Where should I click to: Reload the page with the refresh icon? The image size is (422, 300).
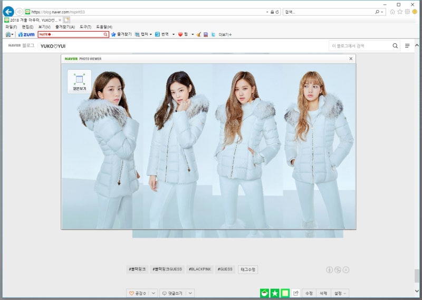point(277,12)
